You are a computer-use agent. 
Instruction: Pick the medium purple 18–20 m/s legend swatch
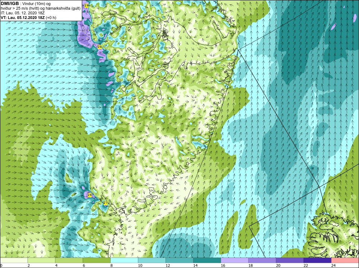pos(262,260)
